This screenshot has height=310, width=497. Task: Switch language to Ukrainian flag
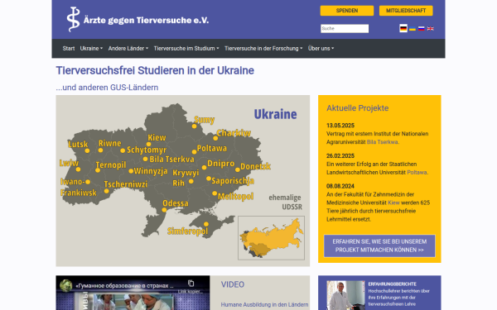(x=413, y=28)
